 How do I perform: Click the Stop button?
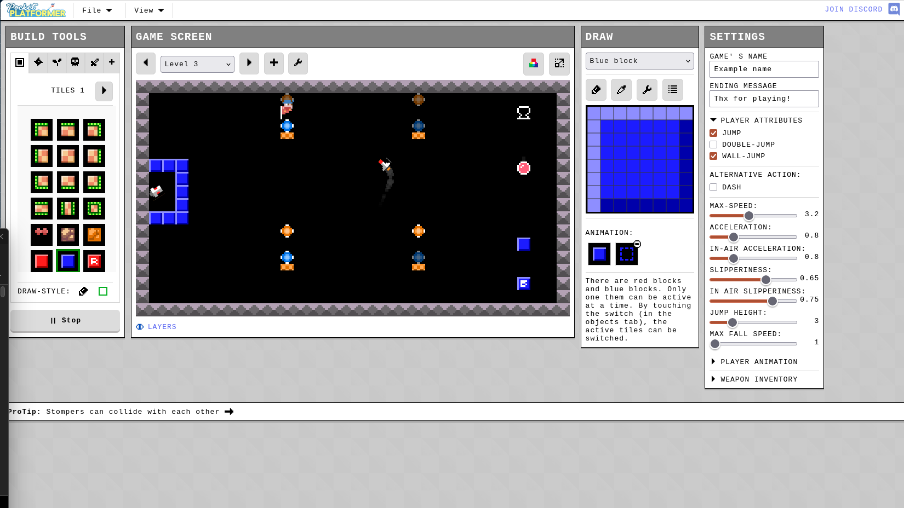tap(65, 321)
